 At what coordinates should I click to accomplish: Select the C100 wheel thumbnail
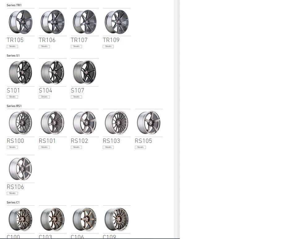[21, 219]
